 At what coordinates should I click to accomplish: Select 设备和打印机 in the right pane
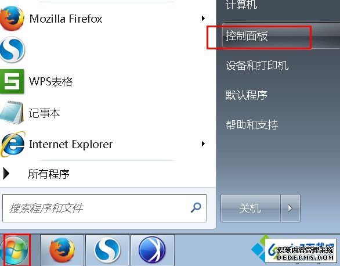(257, 65)
